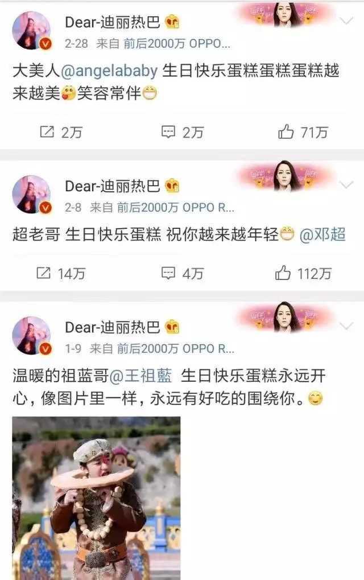Tap the crown membership badge on the first post

coord(172,23)
